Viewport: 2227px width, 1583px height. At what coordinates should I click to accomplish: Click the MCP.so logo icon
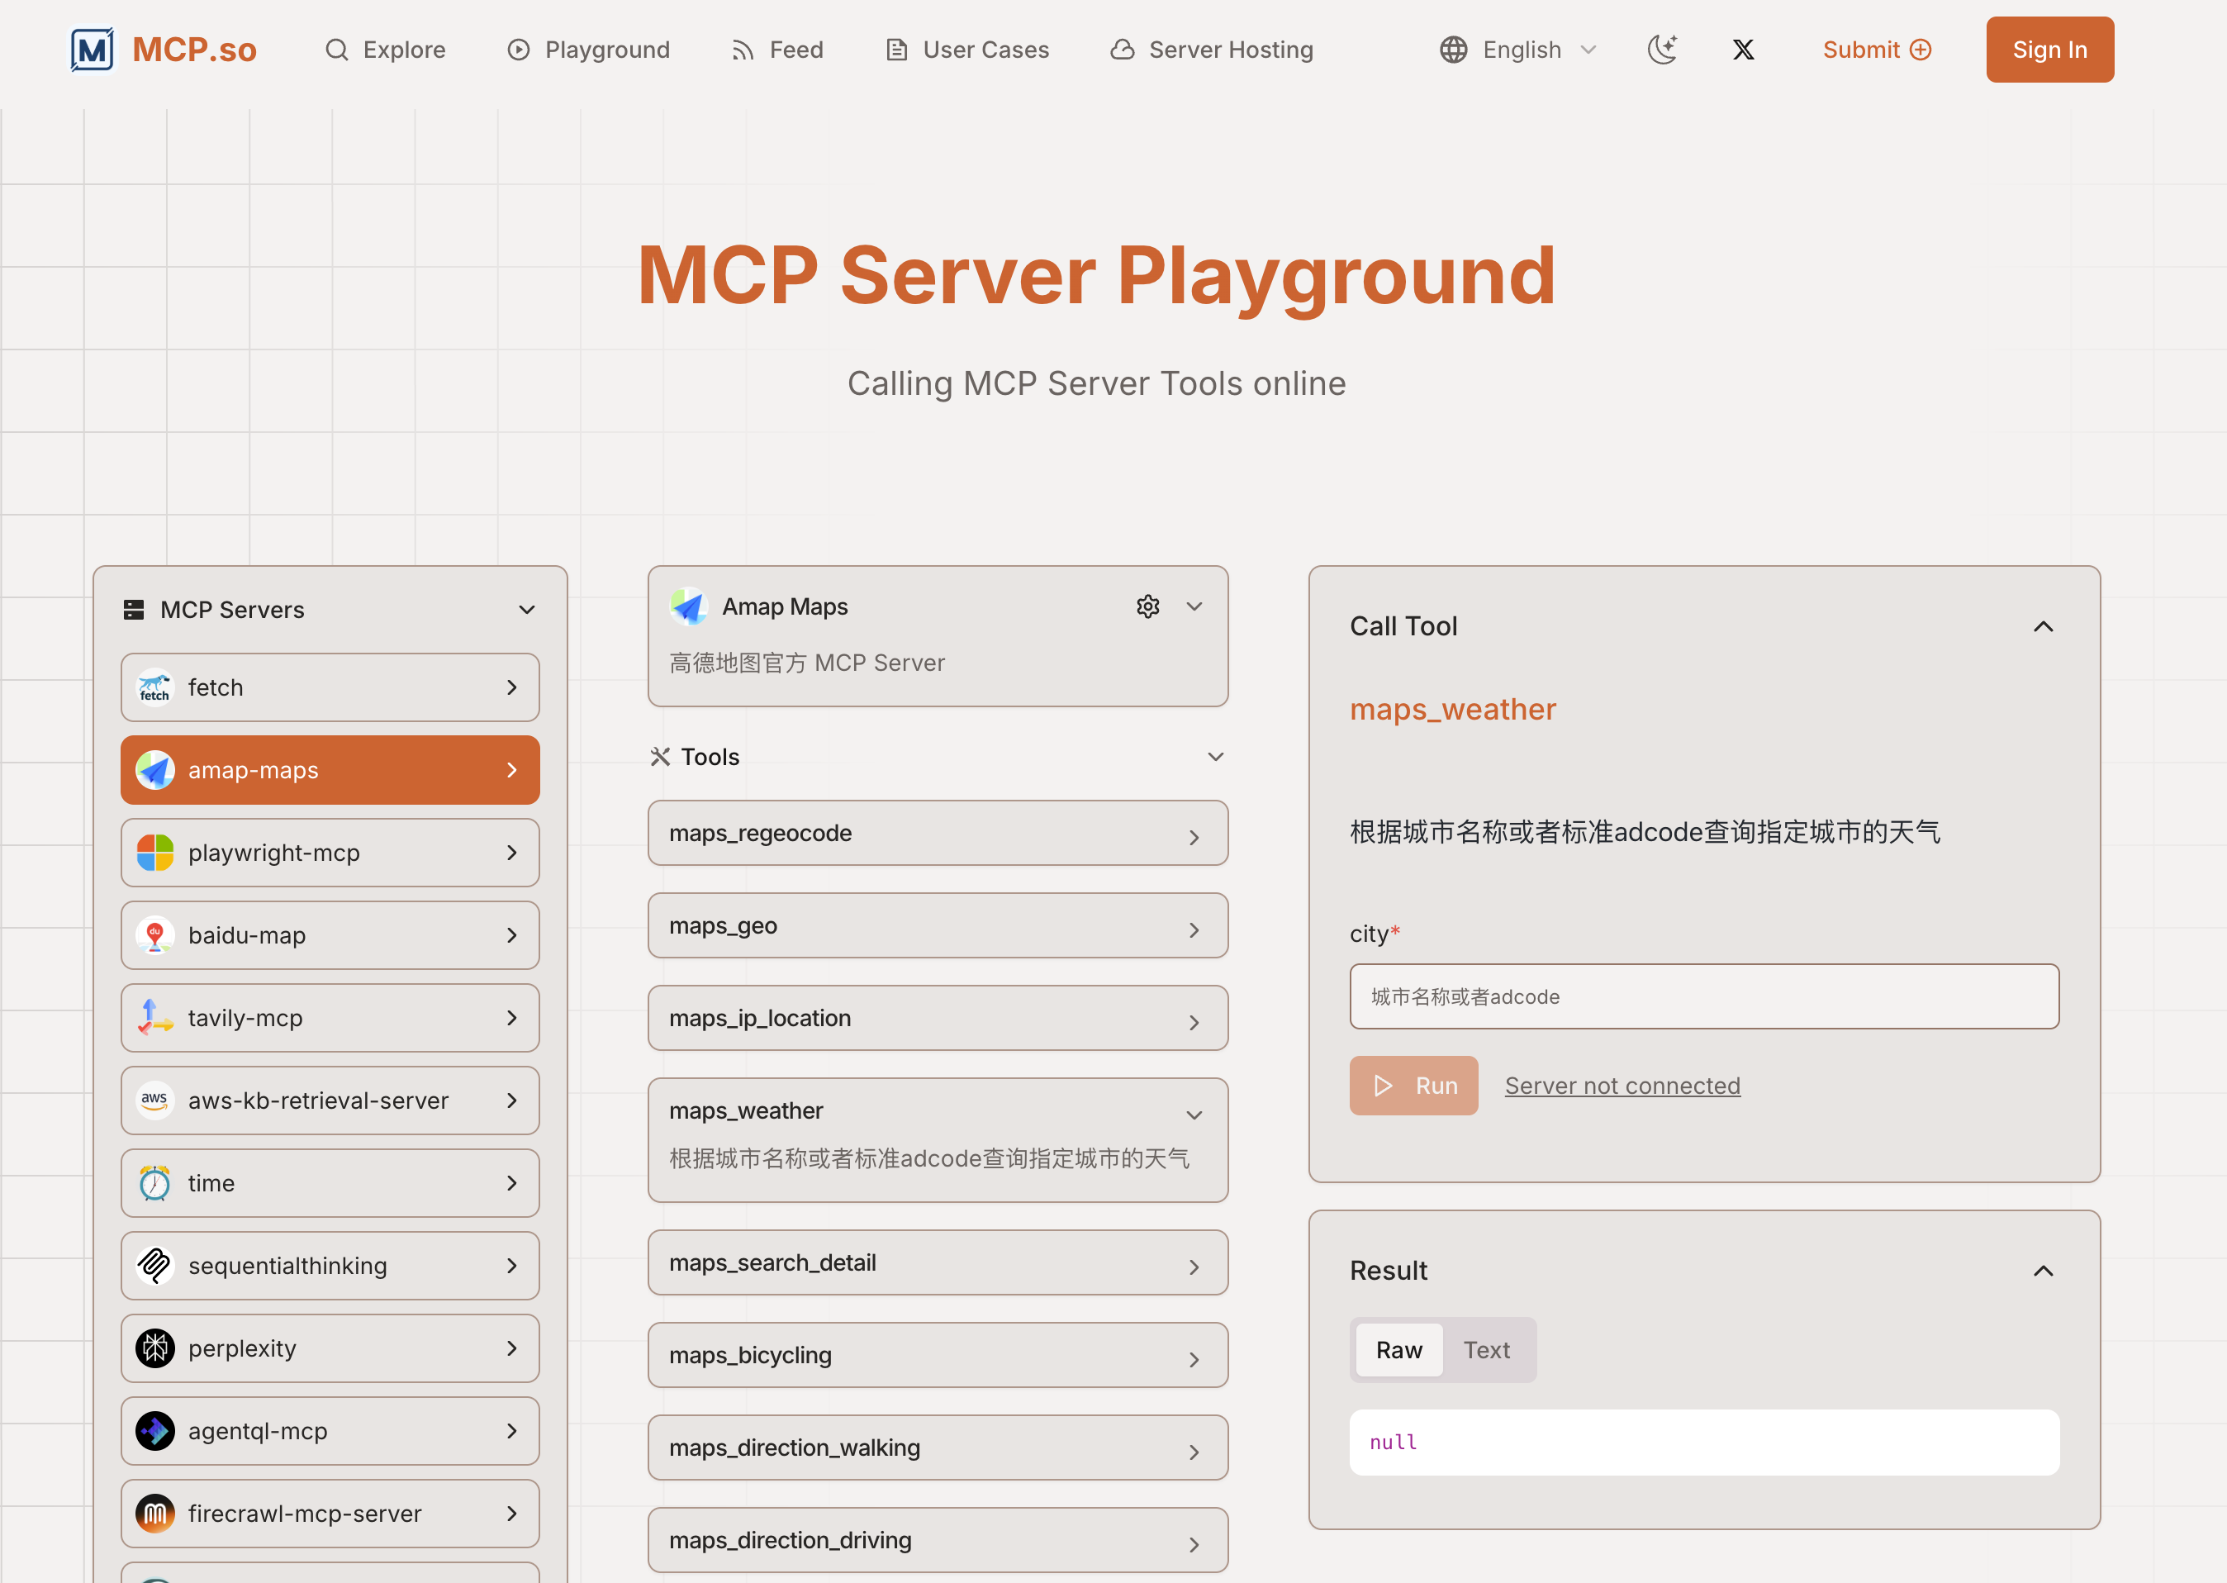(x=93, y=50)
